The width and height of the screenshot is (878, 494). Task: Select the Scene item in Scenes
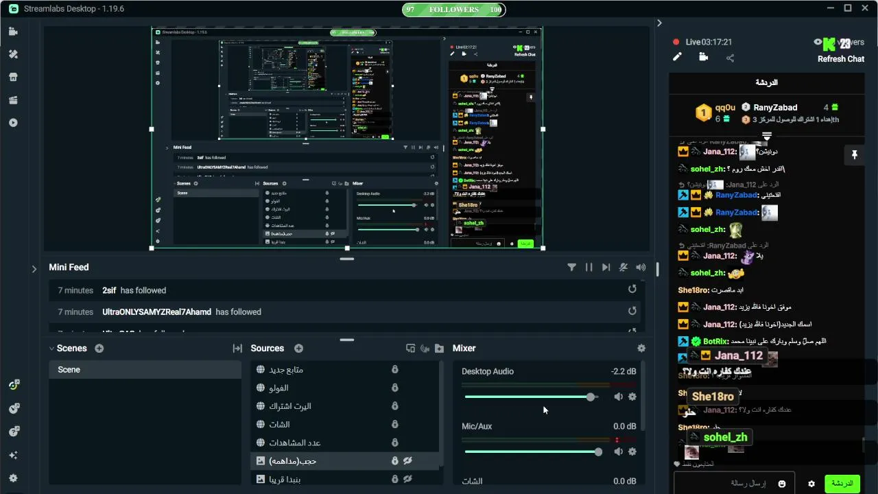pos(145,370)
